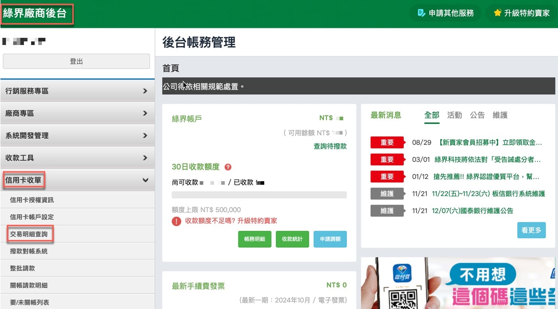
Task: Click the 看更多 button
Action: pos(531,230)
